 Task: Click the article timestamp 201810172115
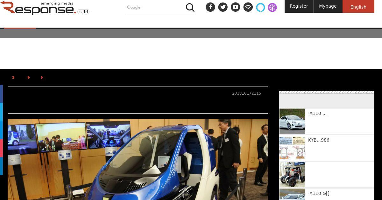click(x=246, y=93)
